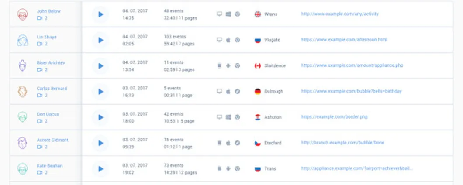Image resolution: width=463 pixels, height=185 pixels.
Task: Click the Apple OS icon in Lin Shaye's row
Action: tap(228, 40)
